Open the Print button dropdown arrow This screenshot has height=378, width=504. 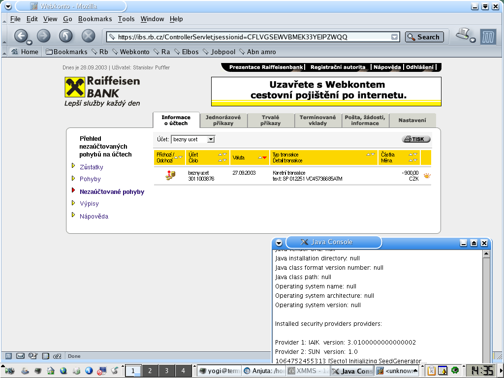[x=473, y=40]
